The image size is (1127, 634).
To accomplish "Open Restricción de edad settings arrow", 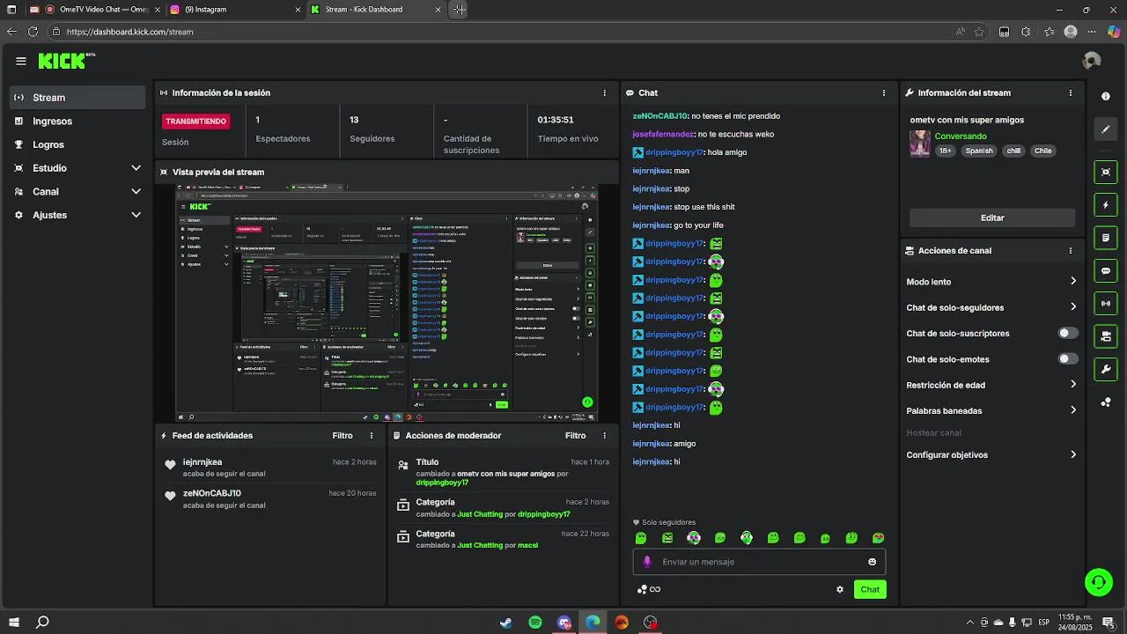I will [x=1073, y=385].
